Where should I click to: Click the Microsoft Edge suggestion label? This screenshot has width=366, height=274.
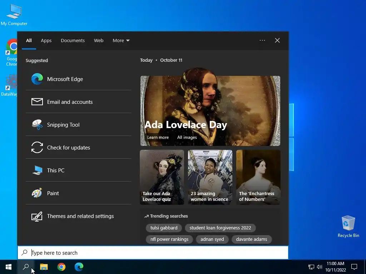point(65,79)
